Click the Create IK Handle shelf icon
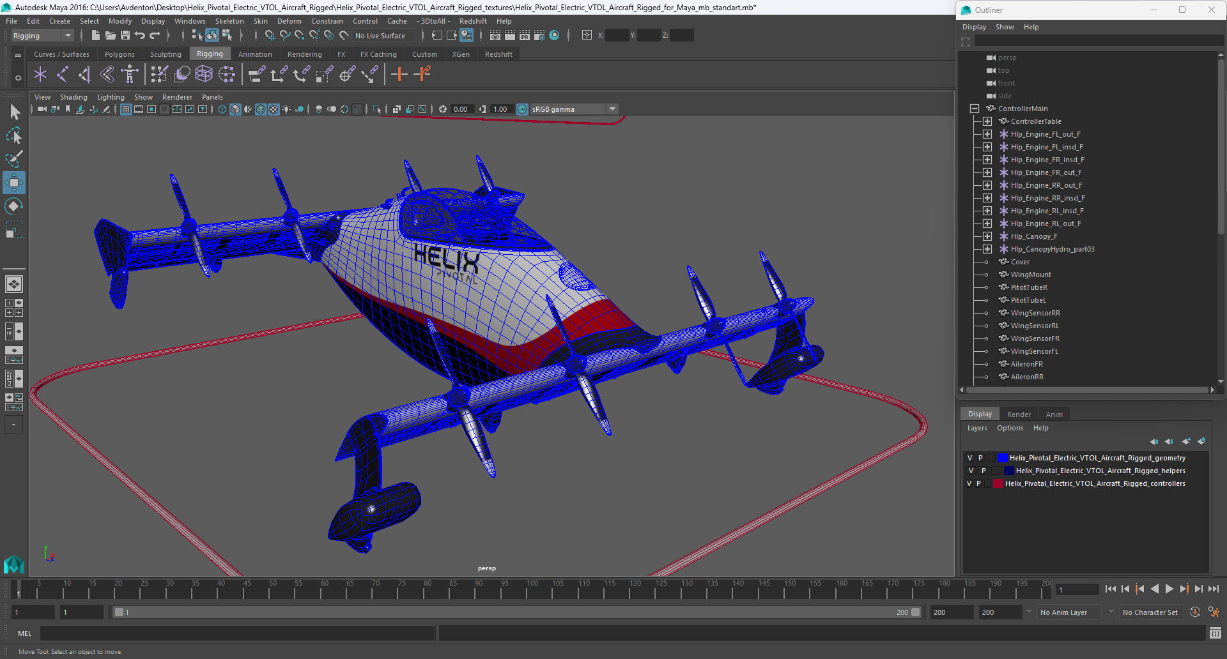1227x659 pixels. tap(84, 75)
